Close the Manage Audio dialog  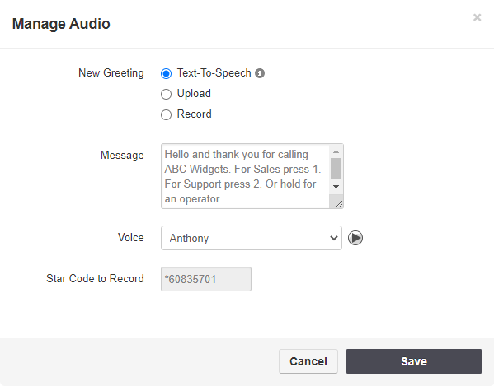tap(477, 17)
